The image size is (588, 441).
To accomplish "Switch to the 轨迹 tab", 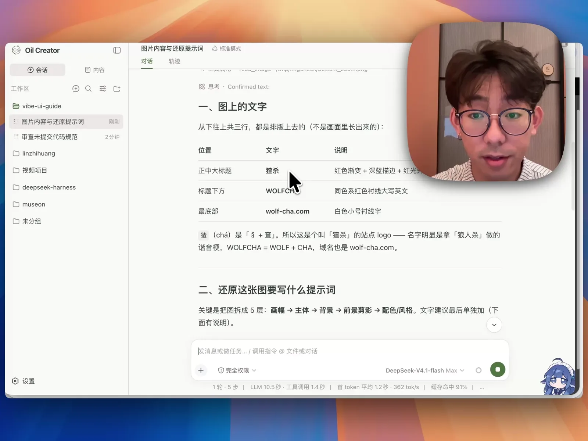I will tap(175, 61).
